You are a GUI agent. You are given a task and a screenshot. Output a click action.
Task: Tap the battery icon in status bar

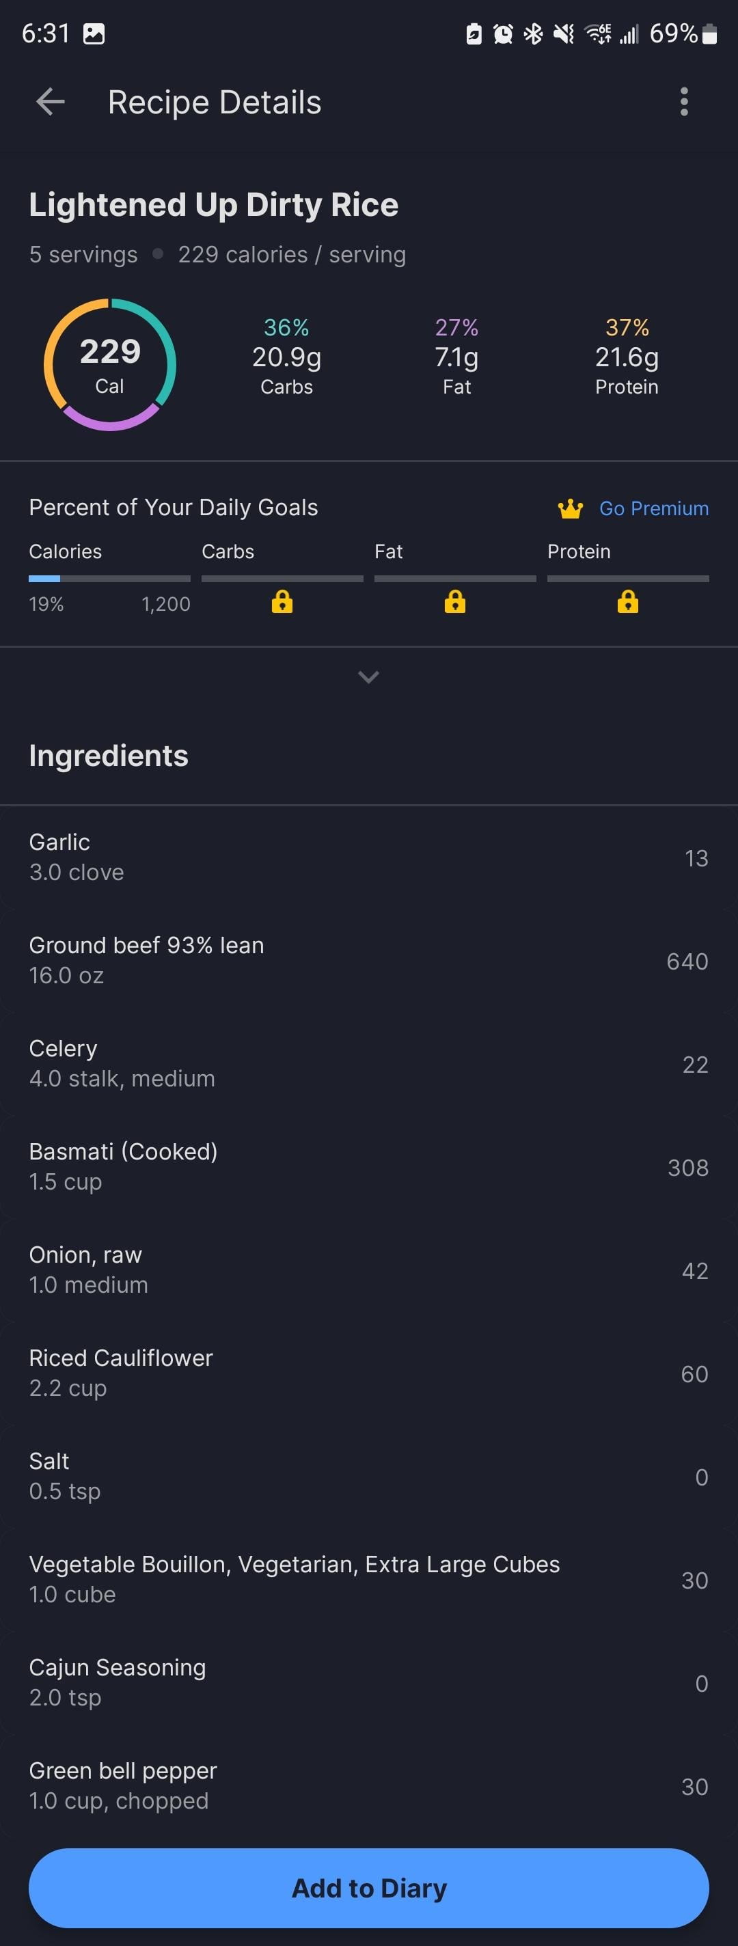(x=709, y=34)
